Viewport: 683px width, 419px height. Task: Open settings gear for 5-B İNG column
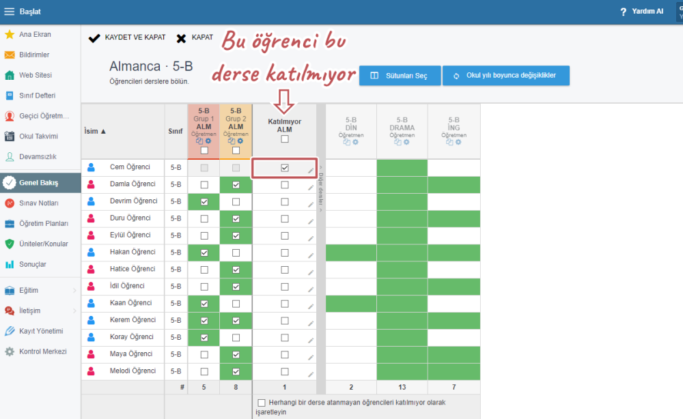[x=458, y=142]
